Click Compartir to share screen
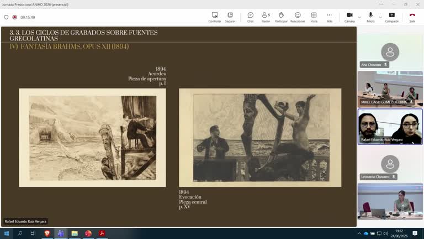This screenshot has width=424, height=239. [x=392, y=17]
